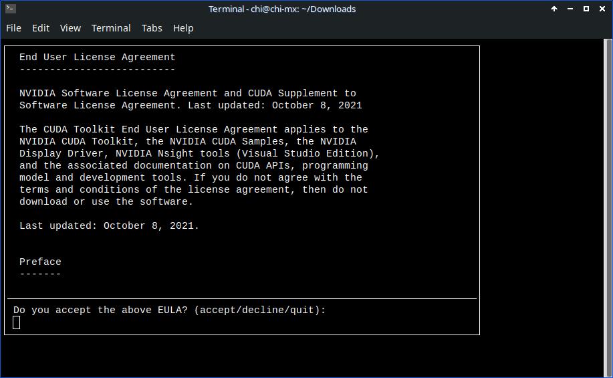Click the 'Do you accept the above EULA?' prompt
The image size is (613, 378).
pyautogui.click(x=169, y=310)
